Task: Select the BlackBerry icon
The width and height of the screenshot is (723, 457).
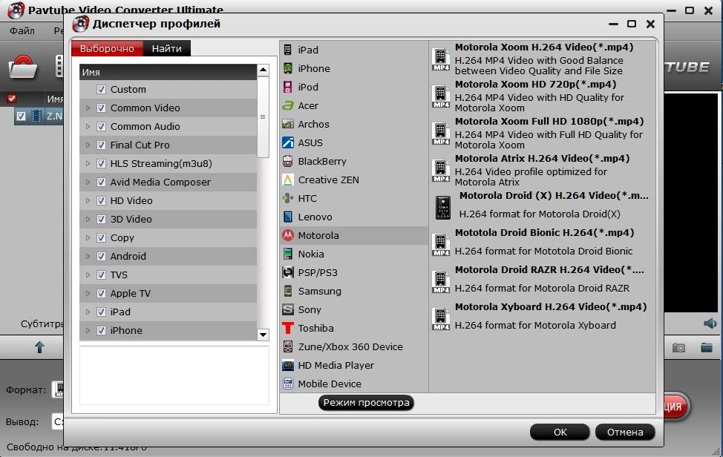Action: [x=288, y=161]
